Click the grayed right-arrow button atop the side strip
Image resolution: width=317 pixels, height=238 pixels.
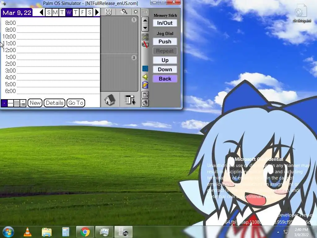(x=145, y=12)
